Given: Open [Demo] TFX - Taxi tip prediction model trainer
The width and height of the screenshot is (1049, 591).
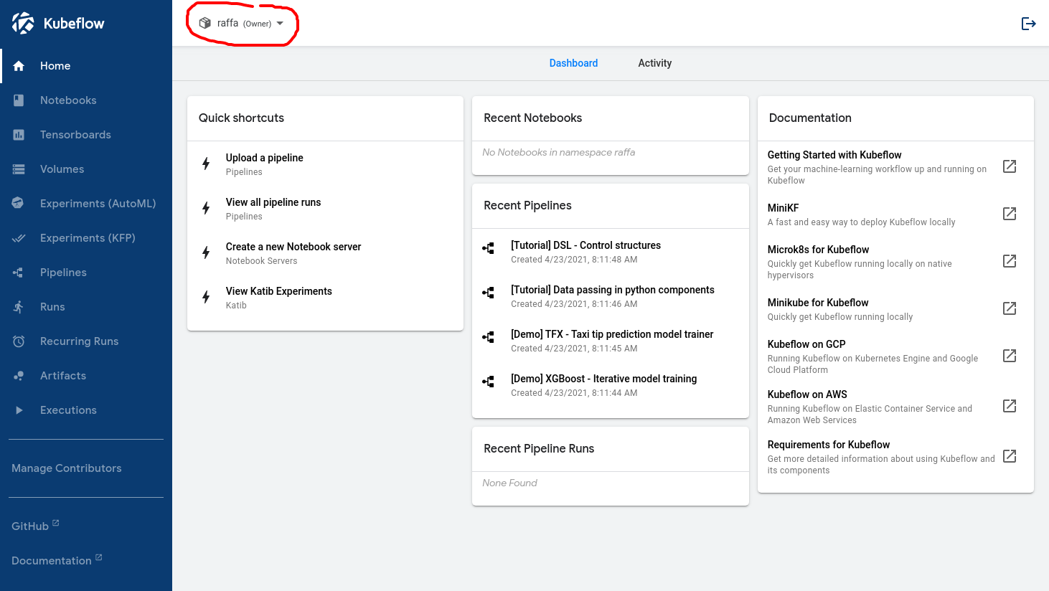Looking at the screenshot, I should 611,340.
